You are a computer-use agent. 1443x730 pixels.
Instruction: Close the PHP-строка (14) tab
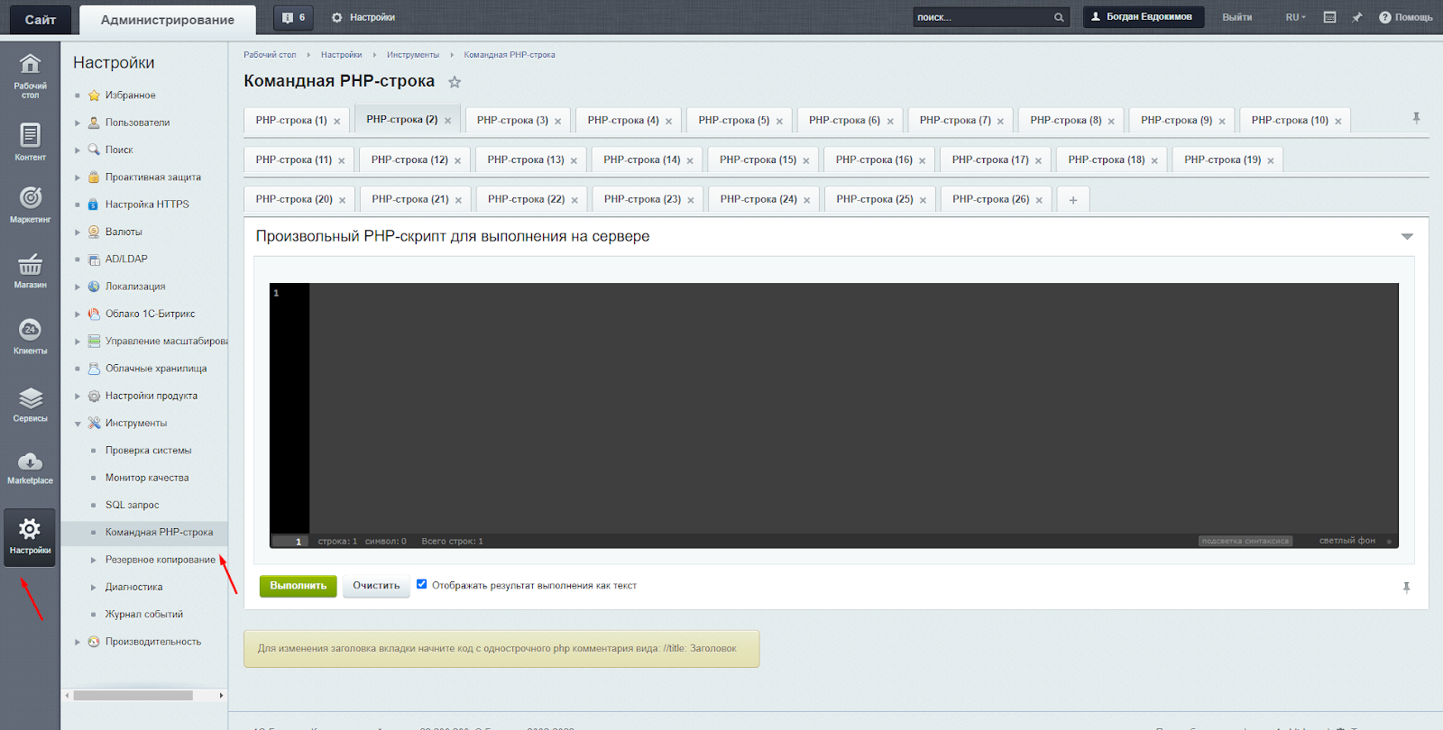click(690, 161)
